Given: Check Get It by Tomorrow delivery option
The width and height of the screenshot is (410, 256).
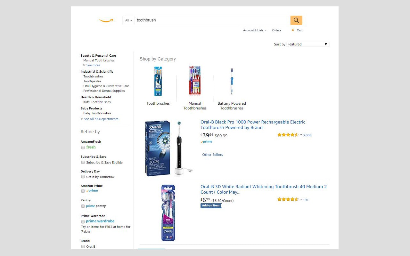Looking at the screenshot, I should 83,177.
